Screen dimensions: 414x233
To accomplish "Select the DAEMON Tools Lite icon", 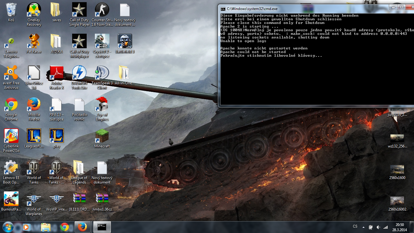I will click(79, 78).
